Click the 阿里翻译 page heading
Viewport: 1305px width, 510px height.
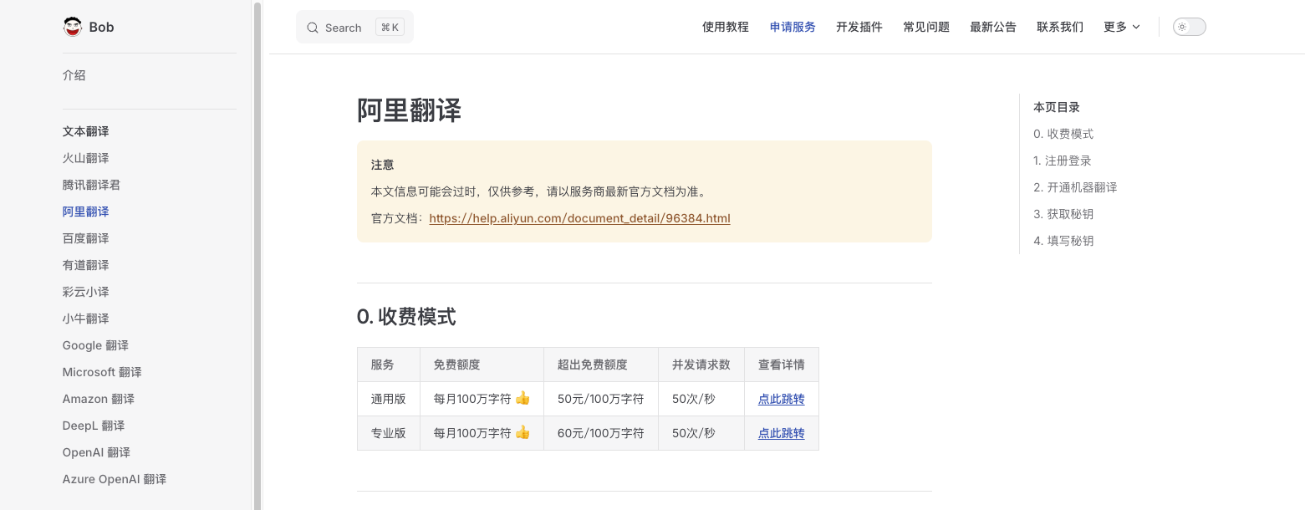(409, 110)
